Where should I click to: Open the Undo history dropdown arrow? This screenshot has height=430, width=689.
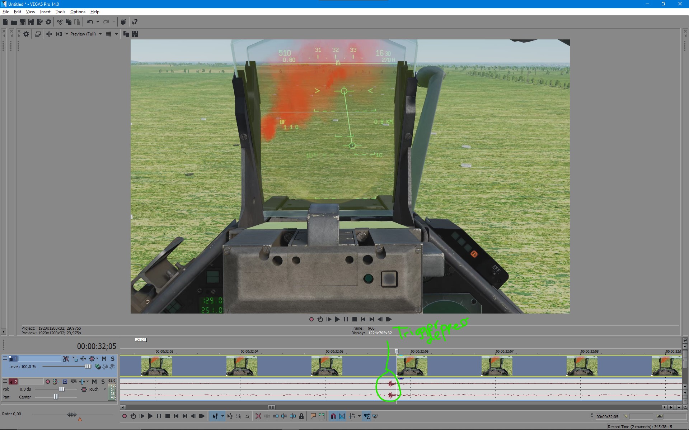coord(98,22)
